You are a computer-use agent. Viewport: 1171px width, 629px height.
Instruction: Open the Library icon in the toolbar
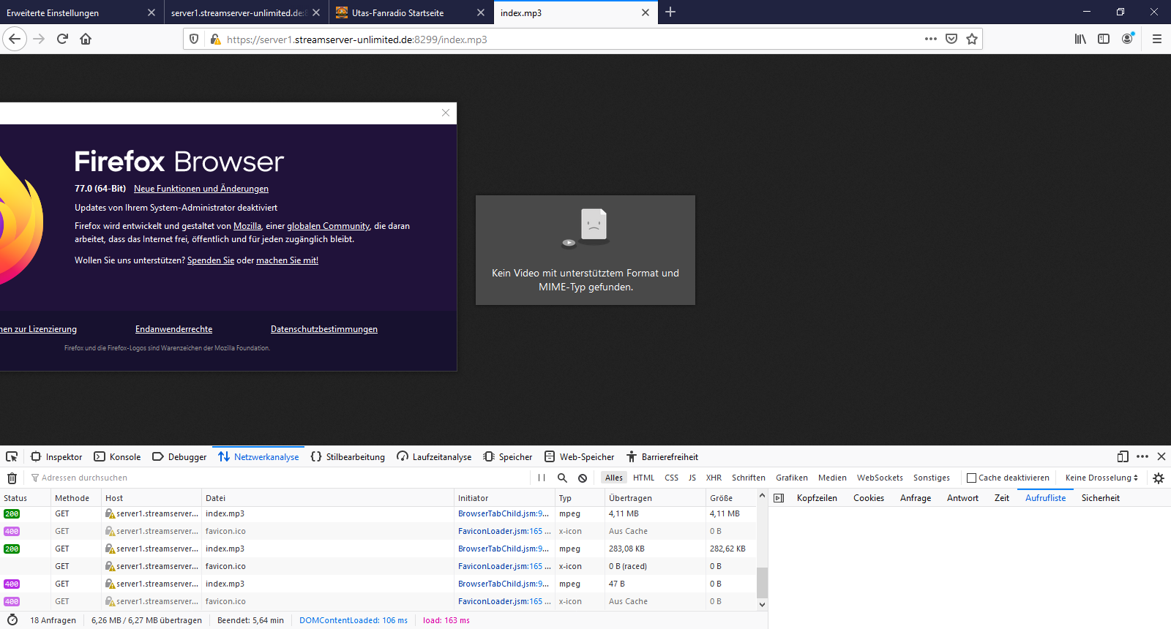(1080, 39)
